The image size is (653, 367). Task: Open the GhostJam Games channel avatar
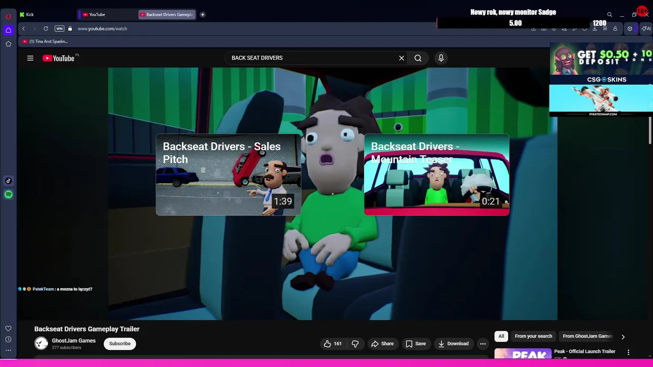click(41, 344)
